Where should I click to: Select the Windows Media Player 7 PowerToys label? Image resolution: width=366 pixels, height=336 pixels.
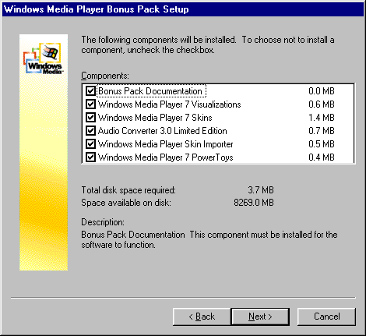pos(165,157)
